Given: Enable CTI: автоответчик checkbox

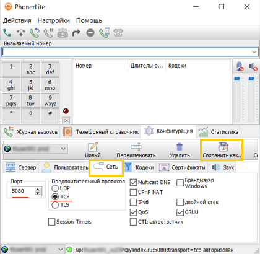Looking at the screenshot, I should (133, 222).
